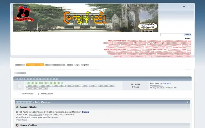Select the highlighted orange menu tab
The height and width of the screenshot is (128, 205).
click(35, 65)
